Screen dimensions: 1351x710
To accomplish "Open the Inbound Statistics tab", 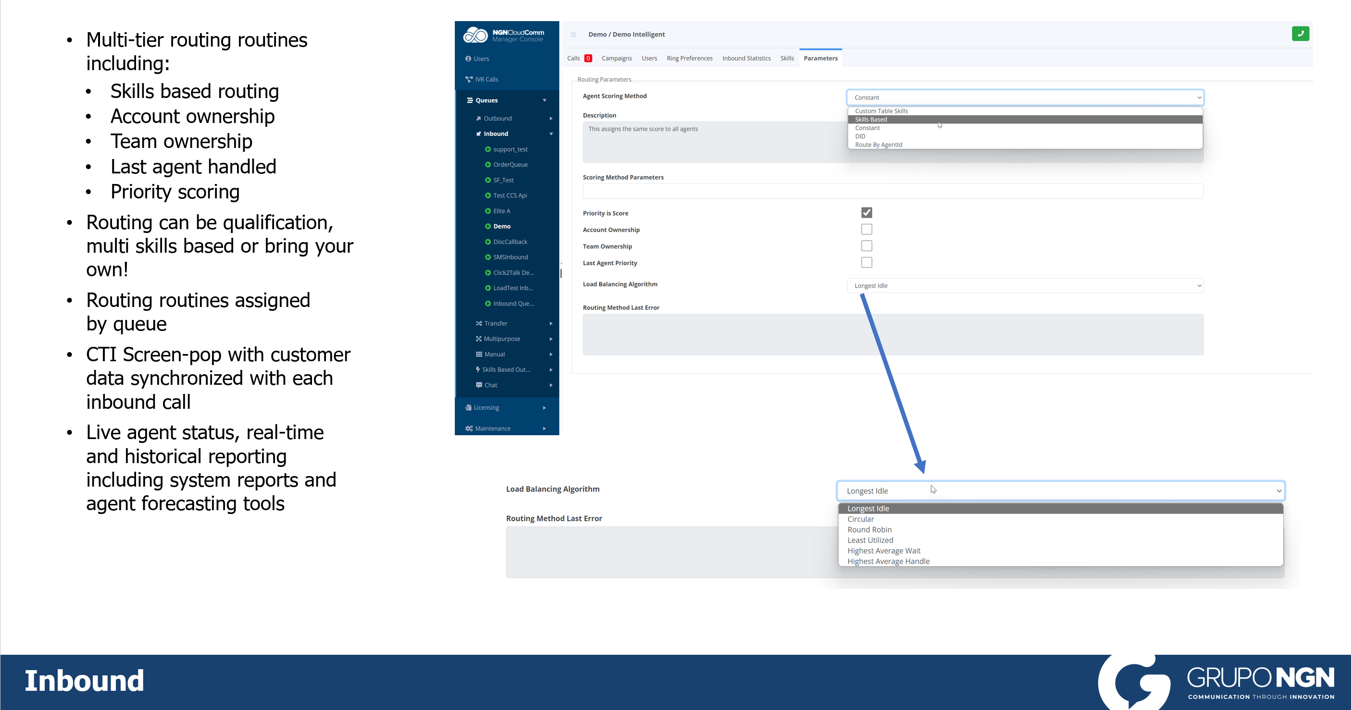I will click(x=746, y=58).
